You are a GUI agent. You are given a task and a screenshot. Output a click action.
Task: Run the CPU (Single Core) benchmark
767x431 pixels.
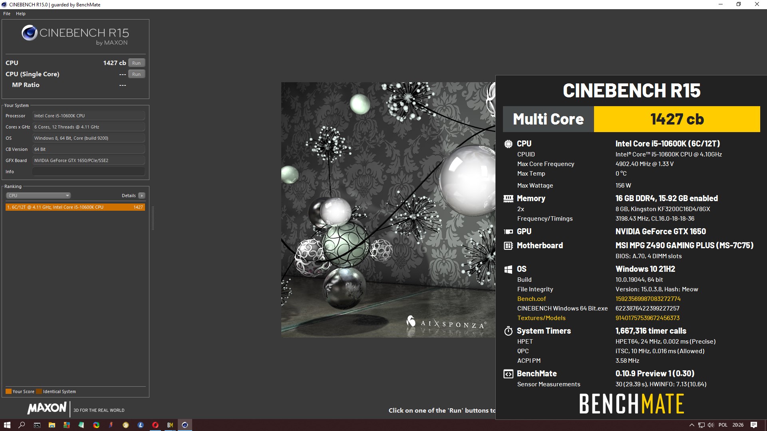137,74
